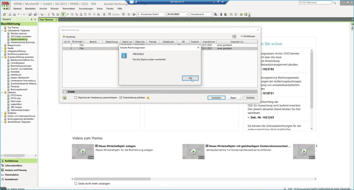354x190 pixels.
Task: Click the open folder toolbar icon
Action: click(x=4, y=14)
